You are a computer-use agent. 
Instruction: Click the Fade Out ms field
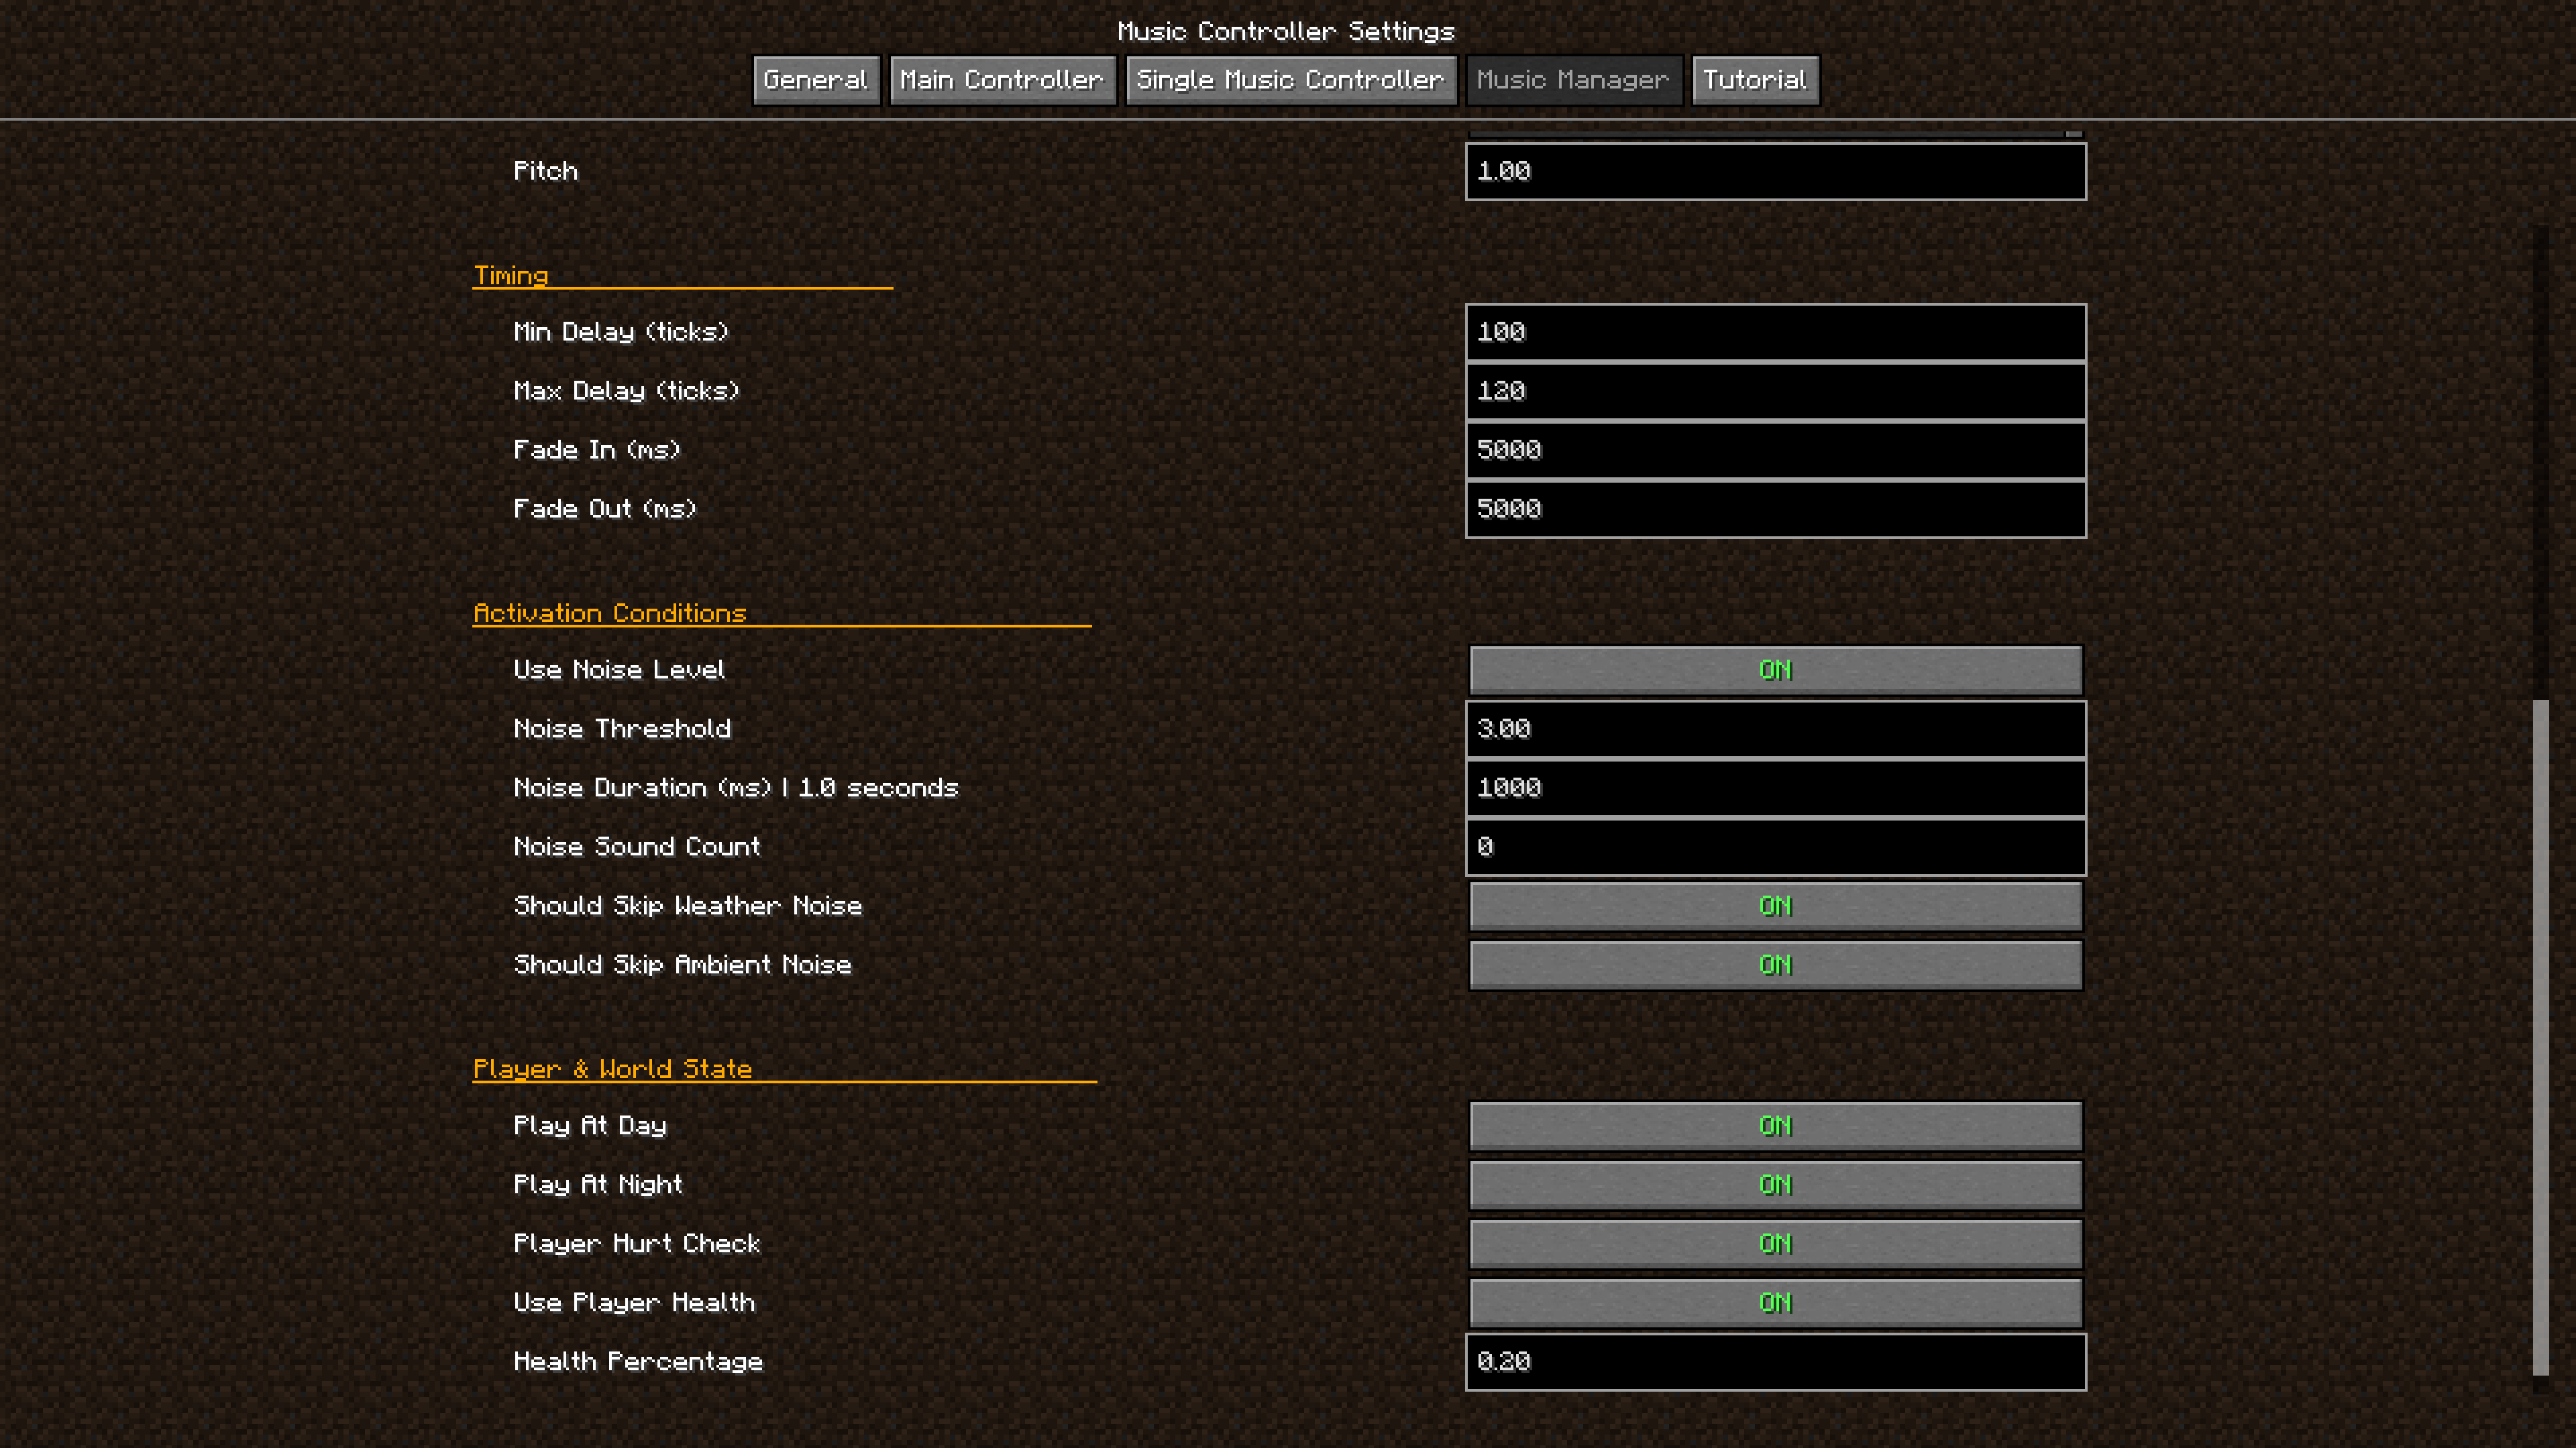tap(1775, 509)
